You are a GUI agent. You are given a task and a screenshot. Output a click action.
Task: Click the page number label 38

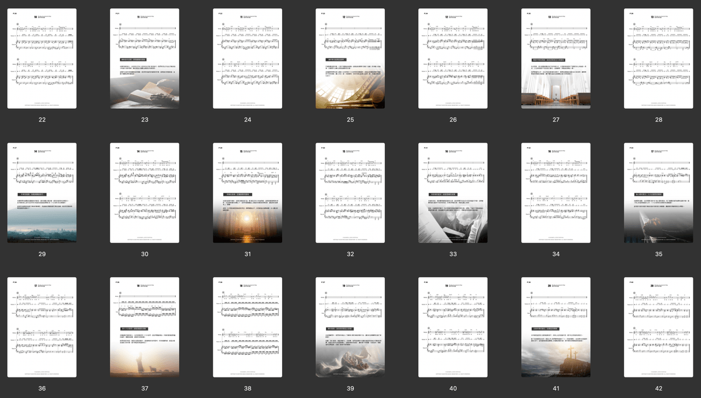(248, 388)
